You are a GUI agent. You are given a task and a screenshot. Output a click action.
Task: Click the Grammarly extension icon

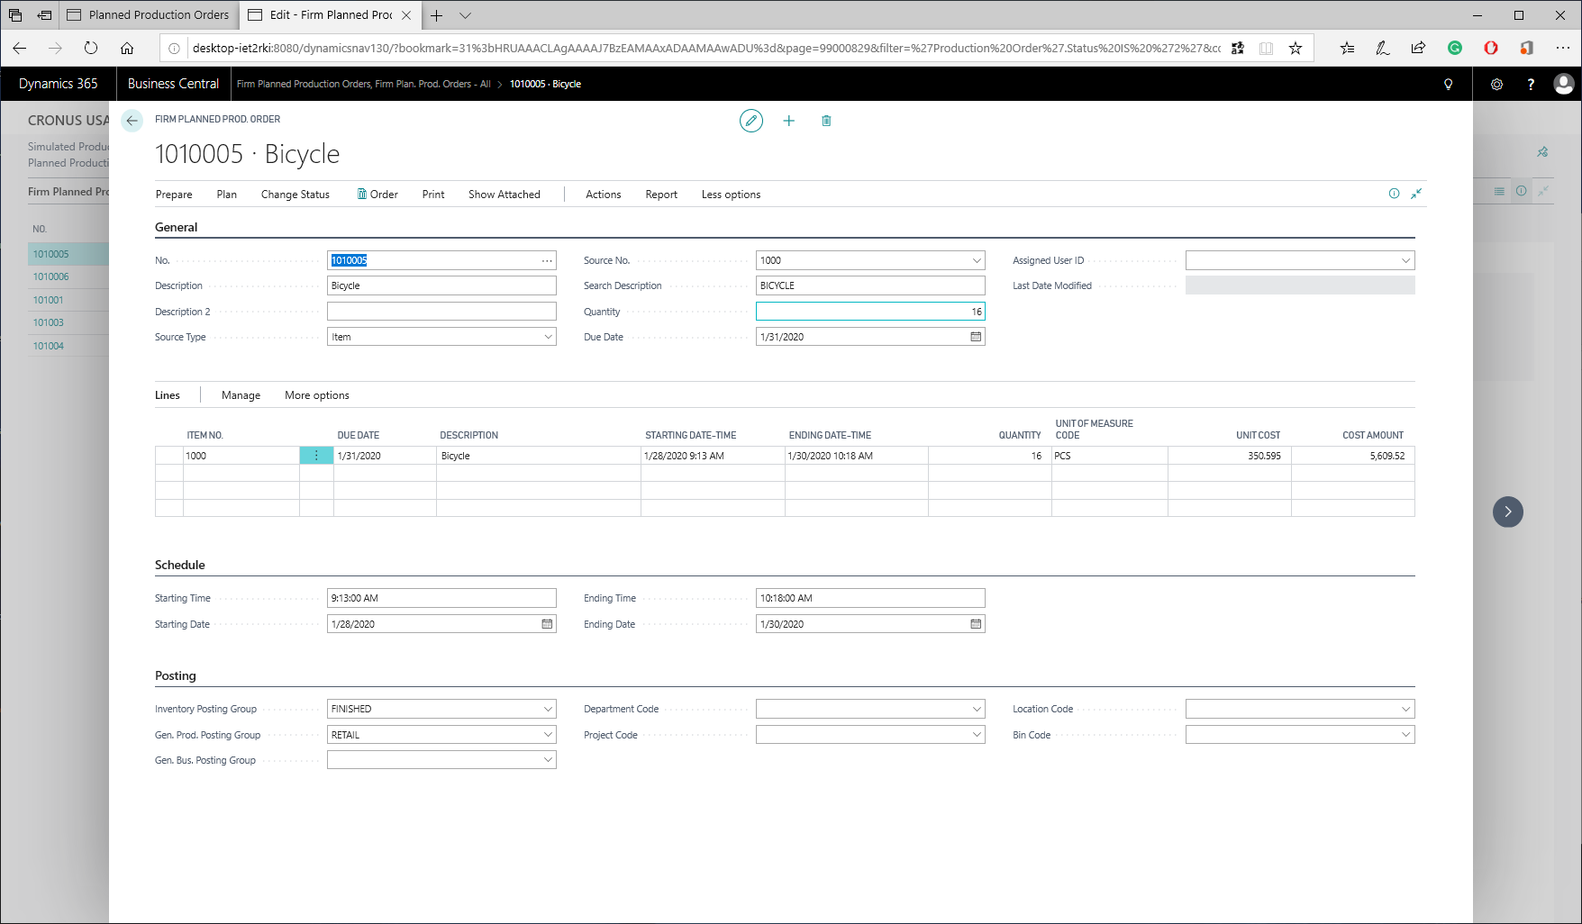[1455, 48]
